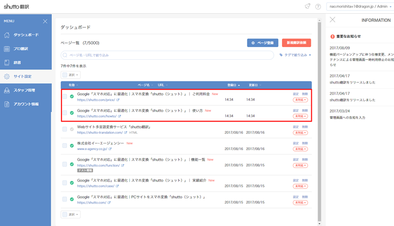Open the タグで絞り込み tag filter dropdown

tap(295, 55)
